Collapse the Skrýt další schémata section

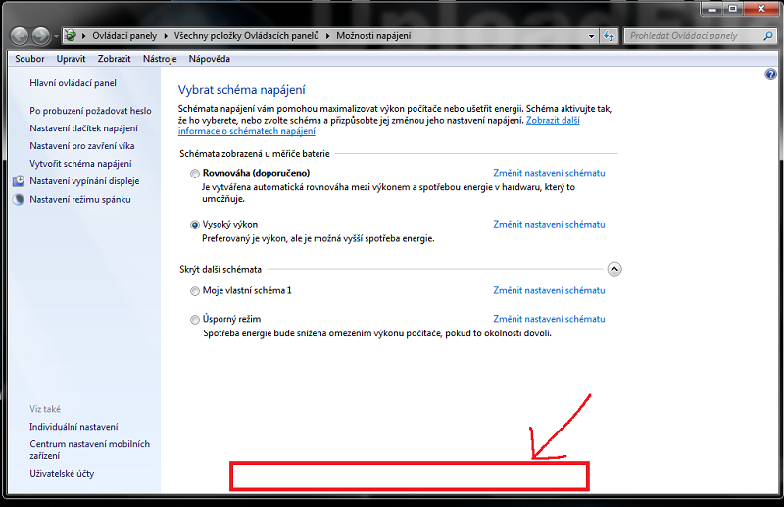click(x=614, y=269)
